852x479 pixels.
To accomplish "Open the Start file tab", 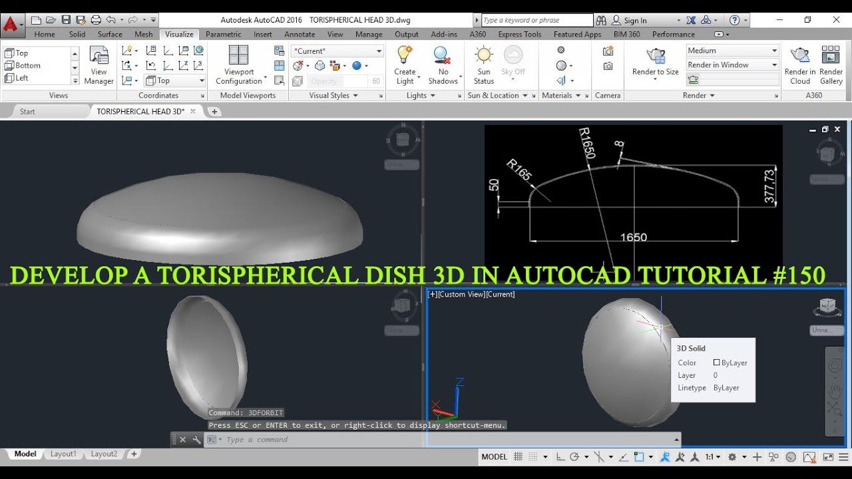I will pyautogui.click(x=27, y=112).
